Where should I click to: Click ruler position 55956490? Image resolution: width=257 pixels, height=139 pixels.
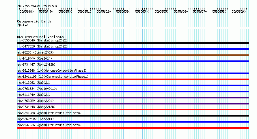[46, 12]
